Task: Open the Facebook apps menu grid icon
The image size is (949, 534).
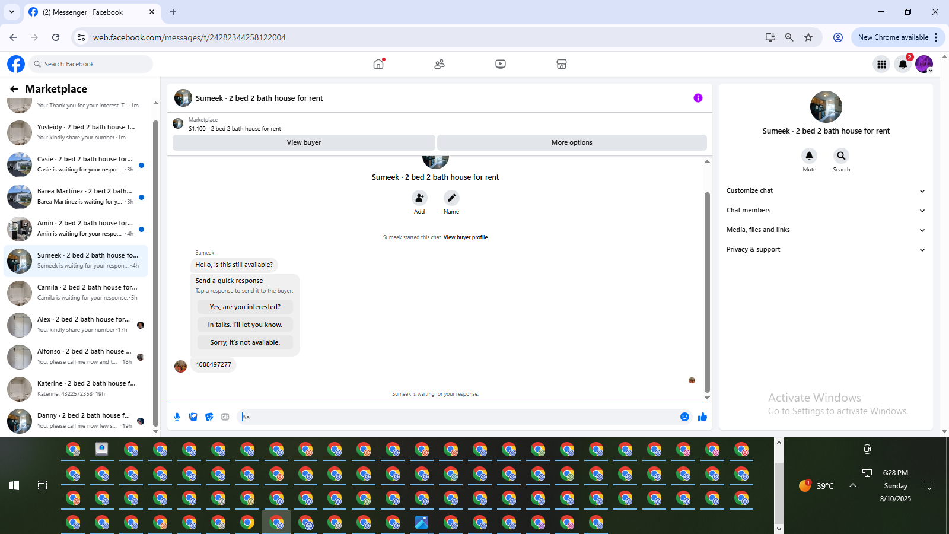Action: point(881,64)
